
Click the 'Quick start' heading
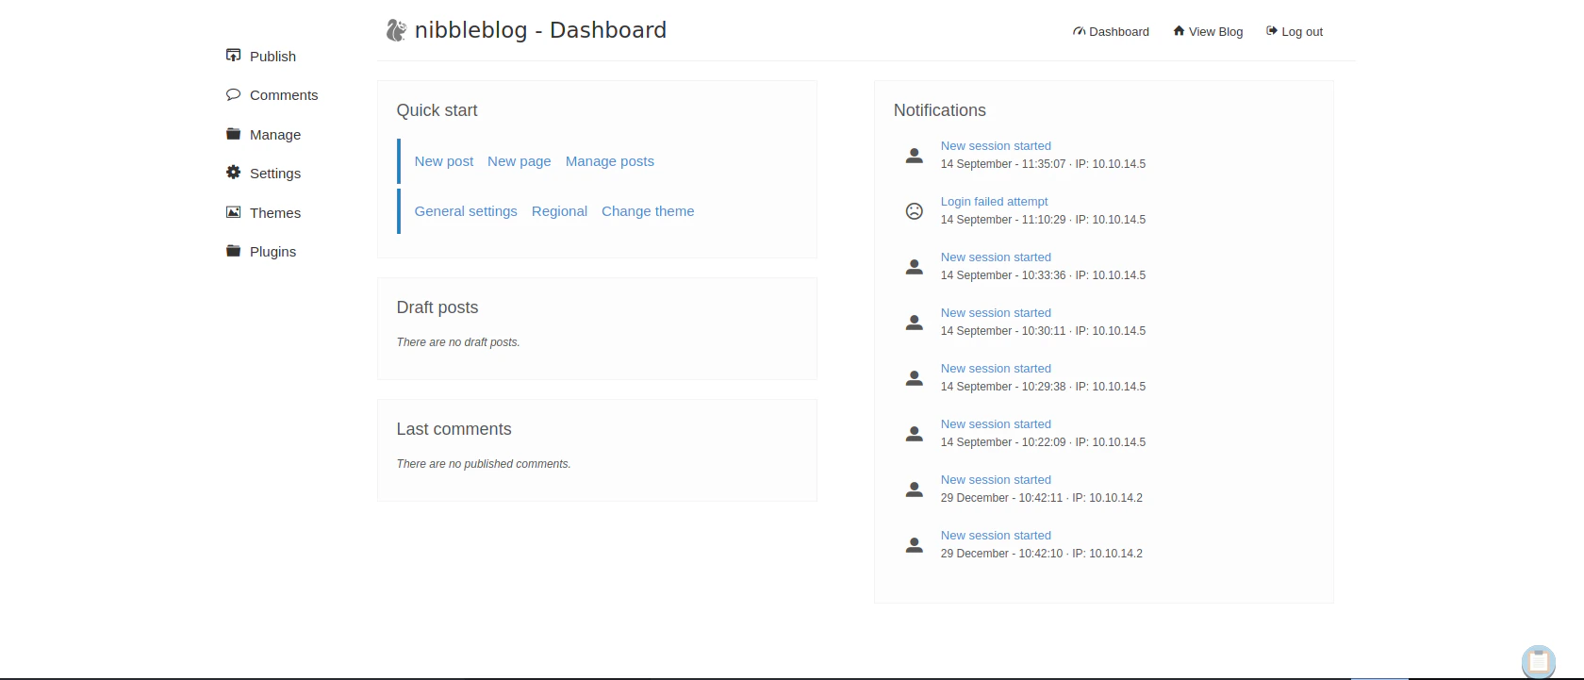437,110
